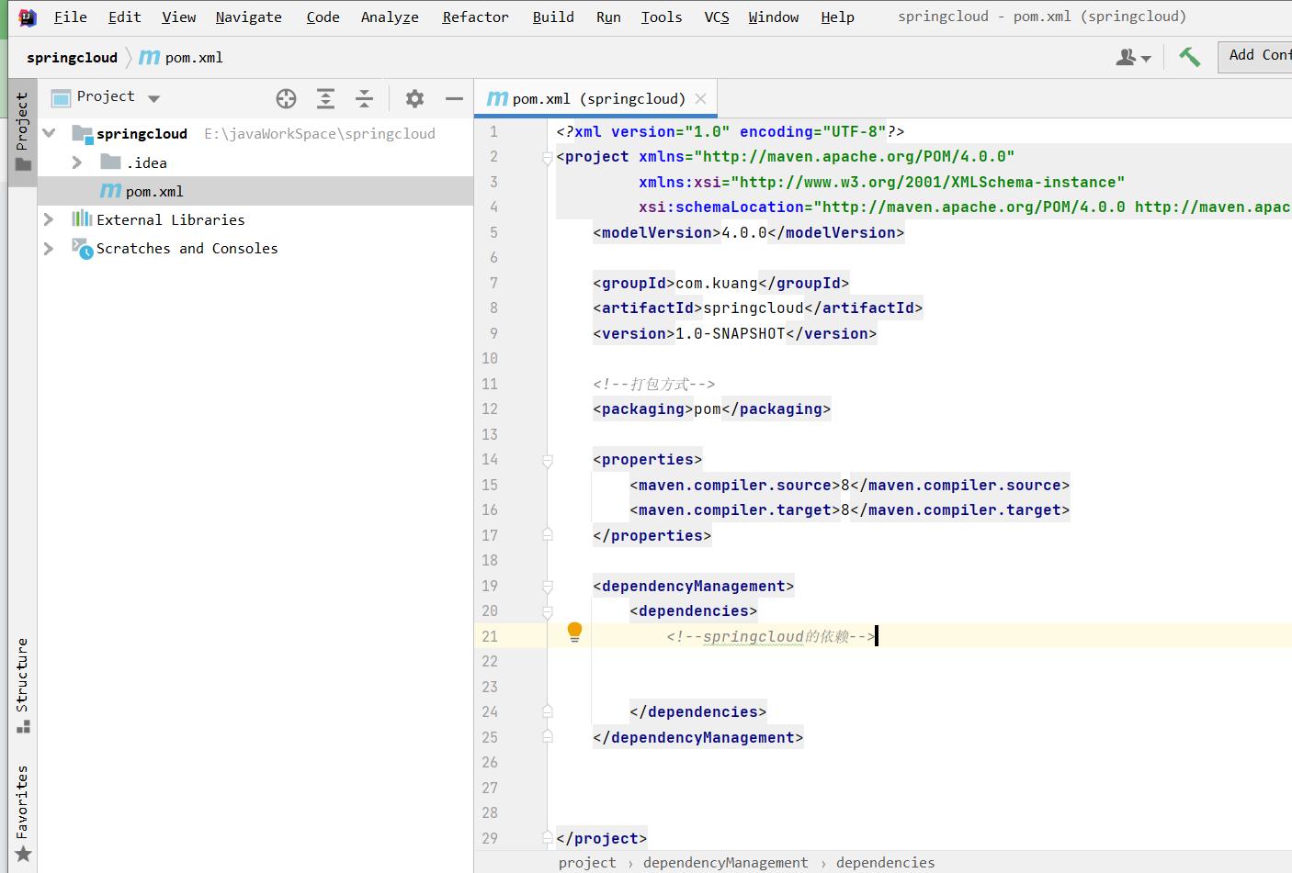Collapse the dependencyManagement fold on line 19
Screen dimensions: 1292x873
tap(548, 587)
